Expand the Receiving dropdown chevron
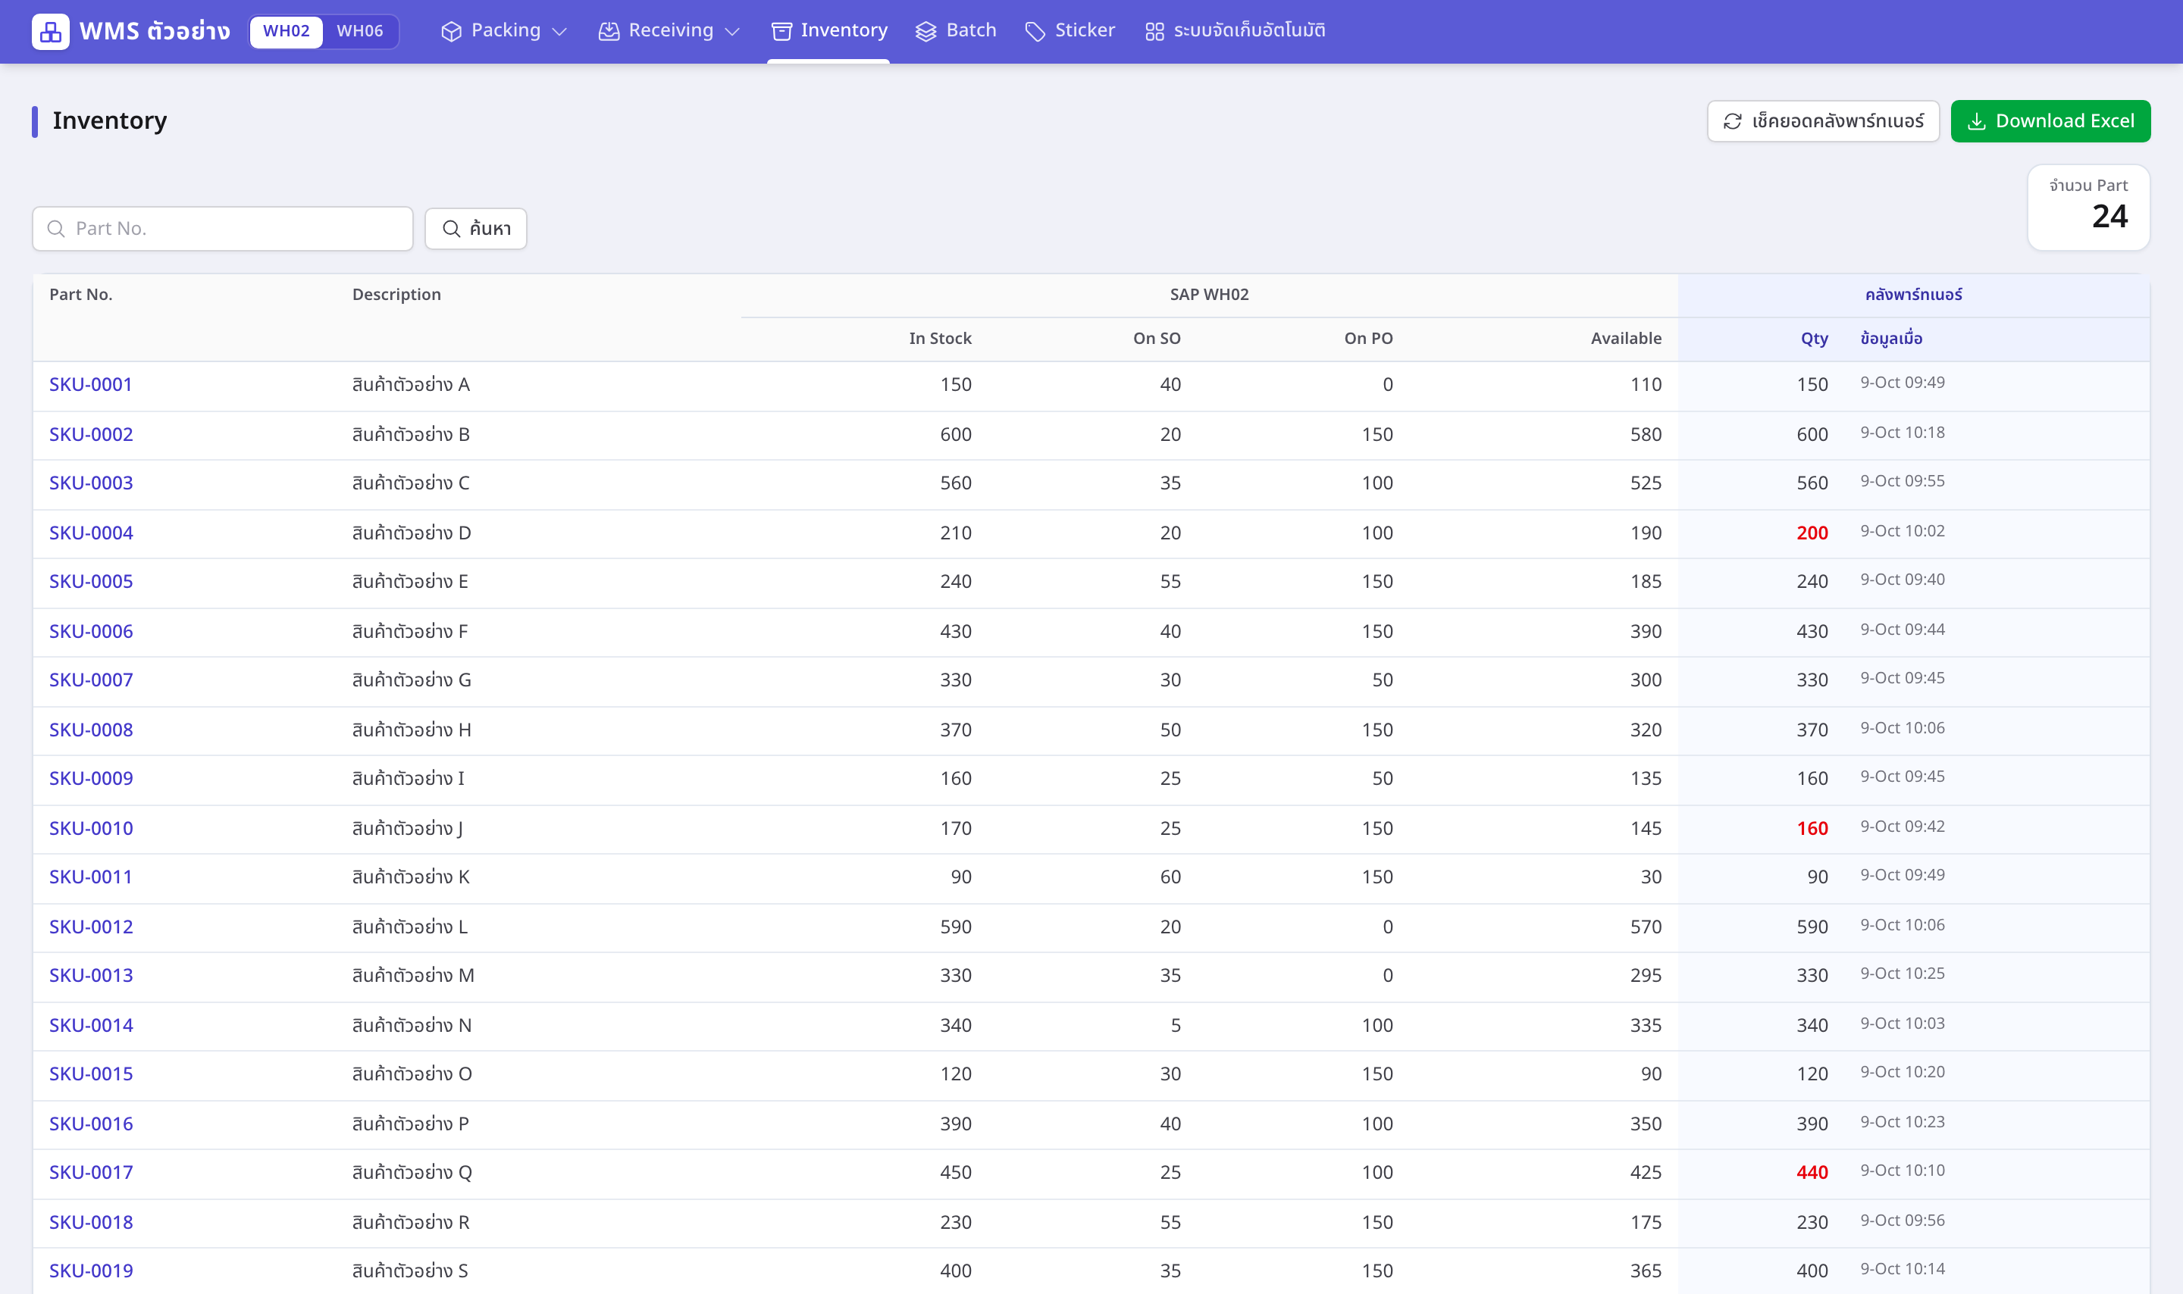This screenshot has height=1294, width=2183. click(733, 33)
